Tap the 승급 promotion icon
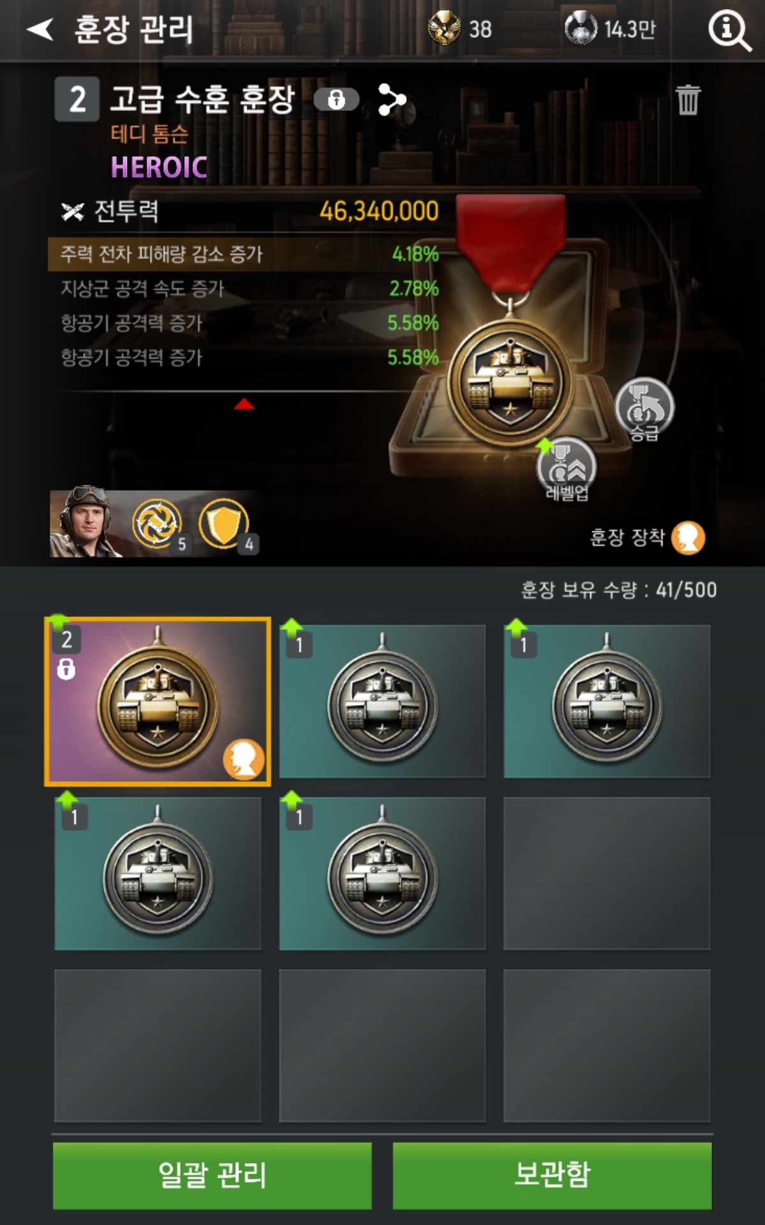Image resolution: width=765 pixels, height=1225 pixels. (645, 409)
